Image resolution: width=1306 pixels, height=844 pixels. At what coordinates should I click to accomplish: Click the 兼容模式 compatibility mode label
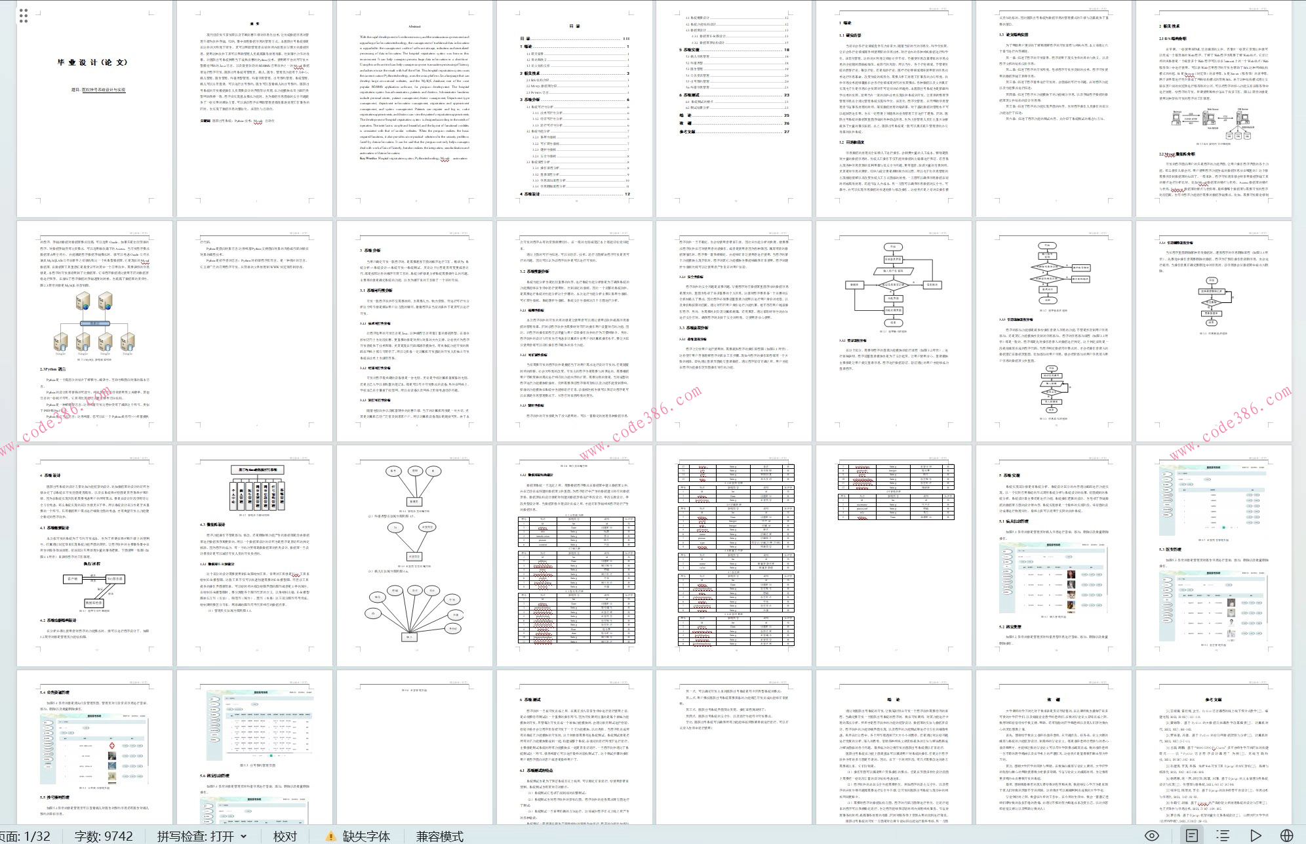click(439, 836)
